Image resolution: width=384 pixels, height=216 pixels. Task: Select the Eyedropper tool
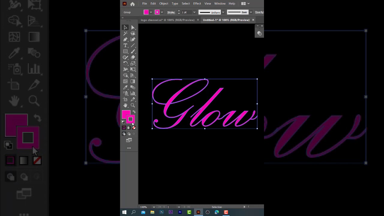(125, 87)
